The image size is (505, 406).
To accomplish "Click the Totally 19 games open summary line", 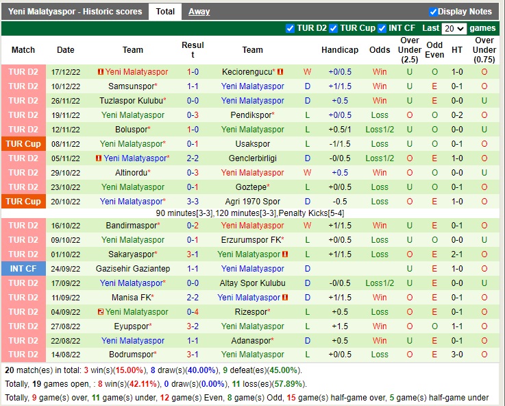I will pyautogui.click(x=156, y=384).
